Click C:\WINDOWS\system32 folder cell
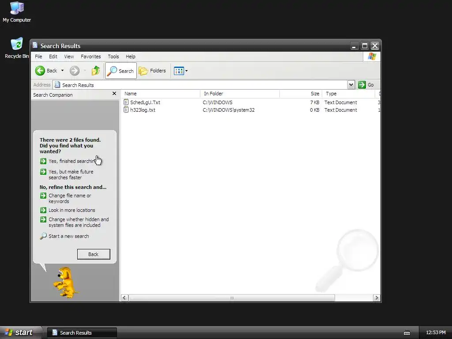Screen dimensions: 452x339 (229, 110)
